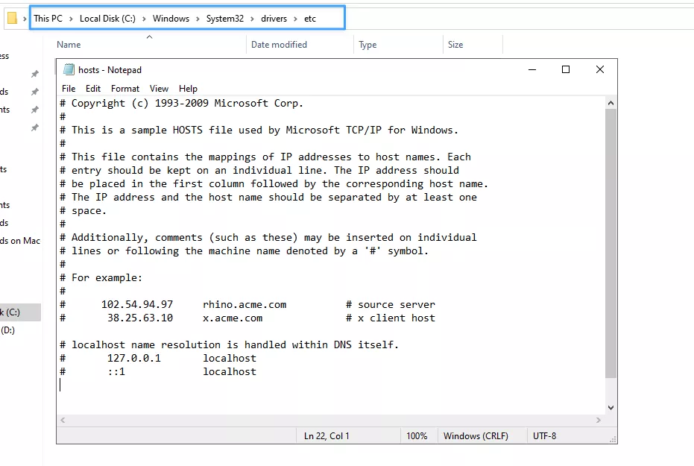
Task: Open the Format menu in Notepad
Action: click(125, 89)
